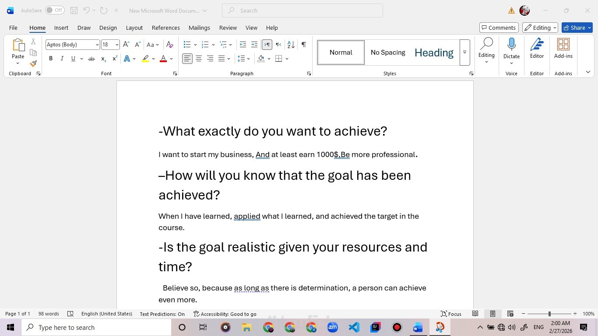Switch to the References tab
The width and height of the screenshot is (598, 336).
166,28
